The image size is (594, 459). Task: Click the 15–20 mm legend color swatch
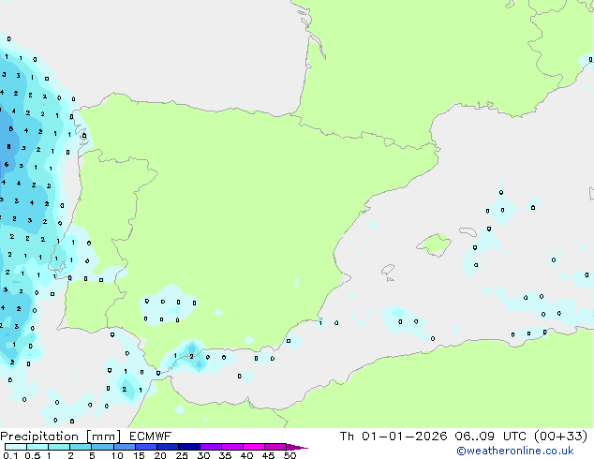(x=146, y=447)
